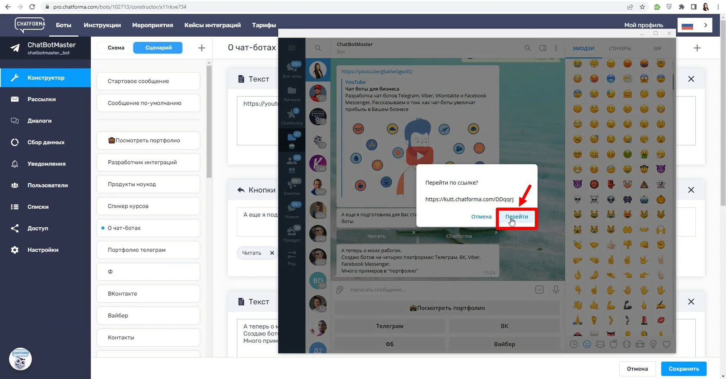
Task: Switch to the Эмодзи tab
Action: (583, 48)
